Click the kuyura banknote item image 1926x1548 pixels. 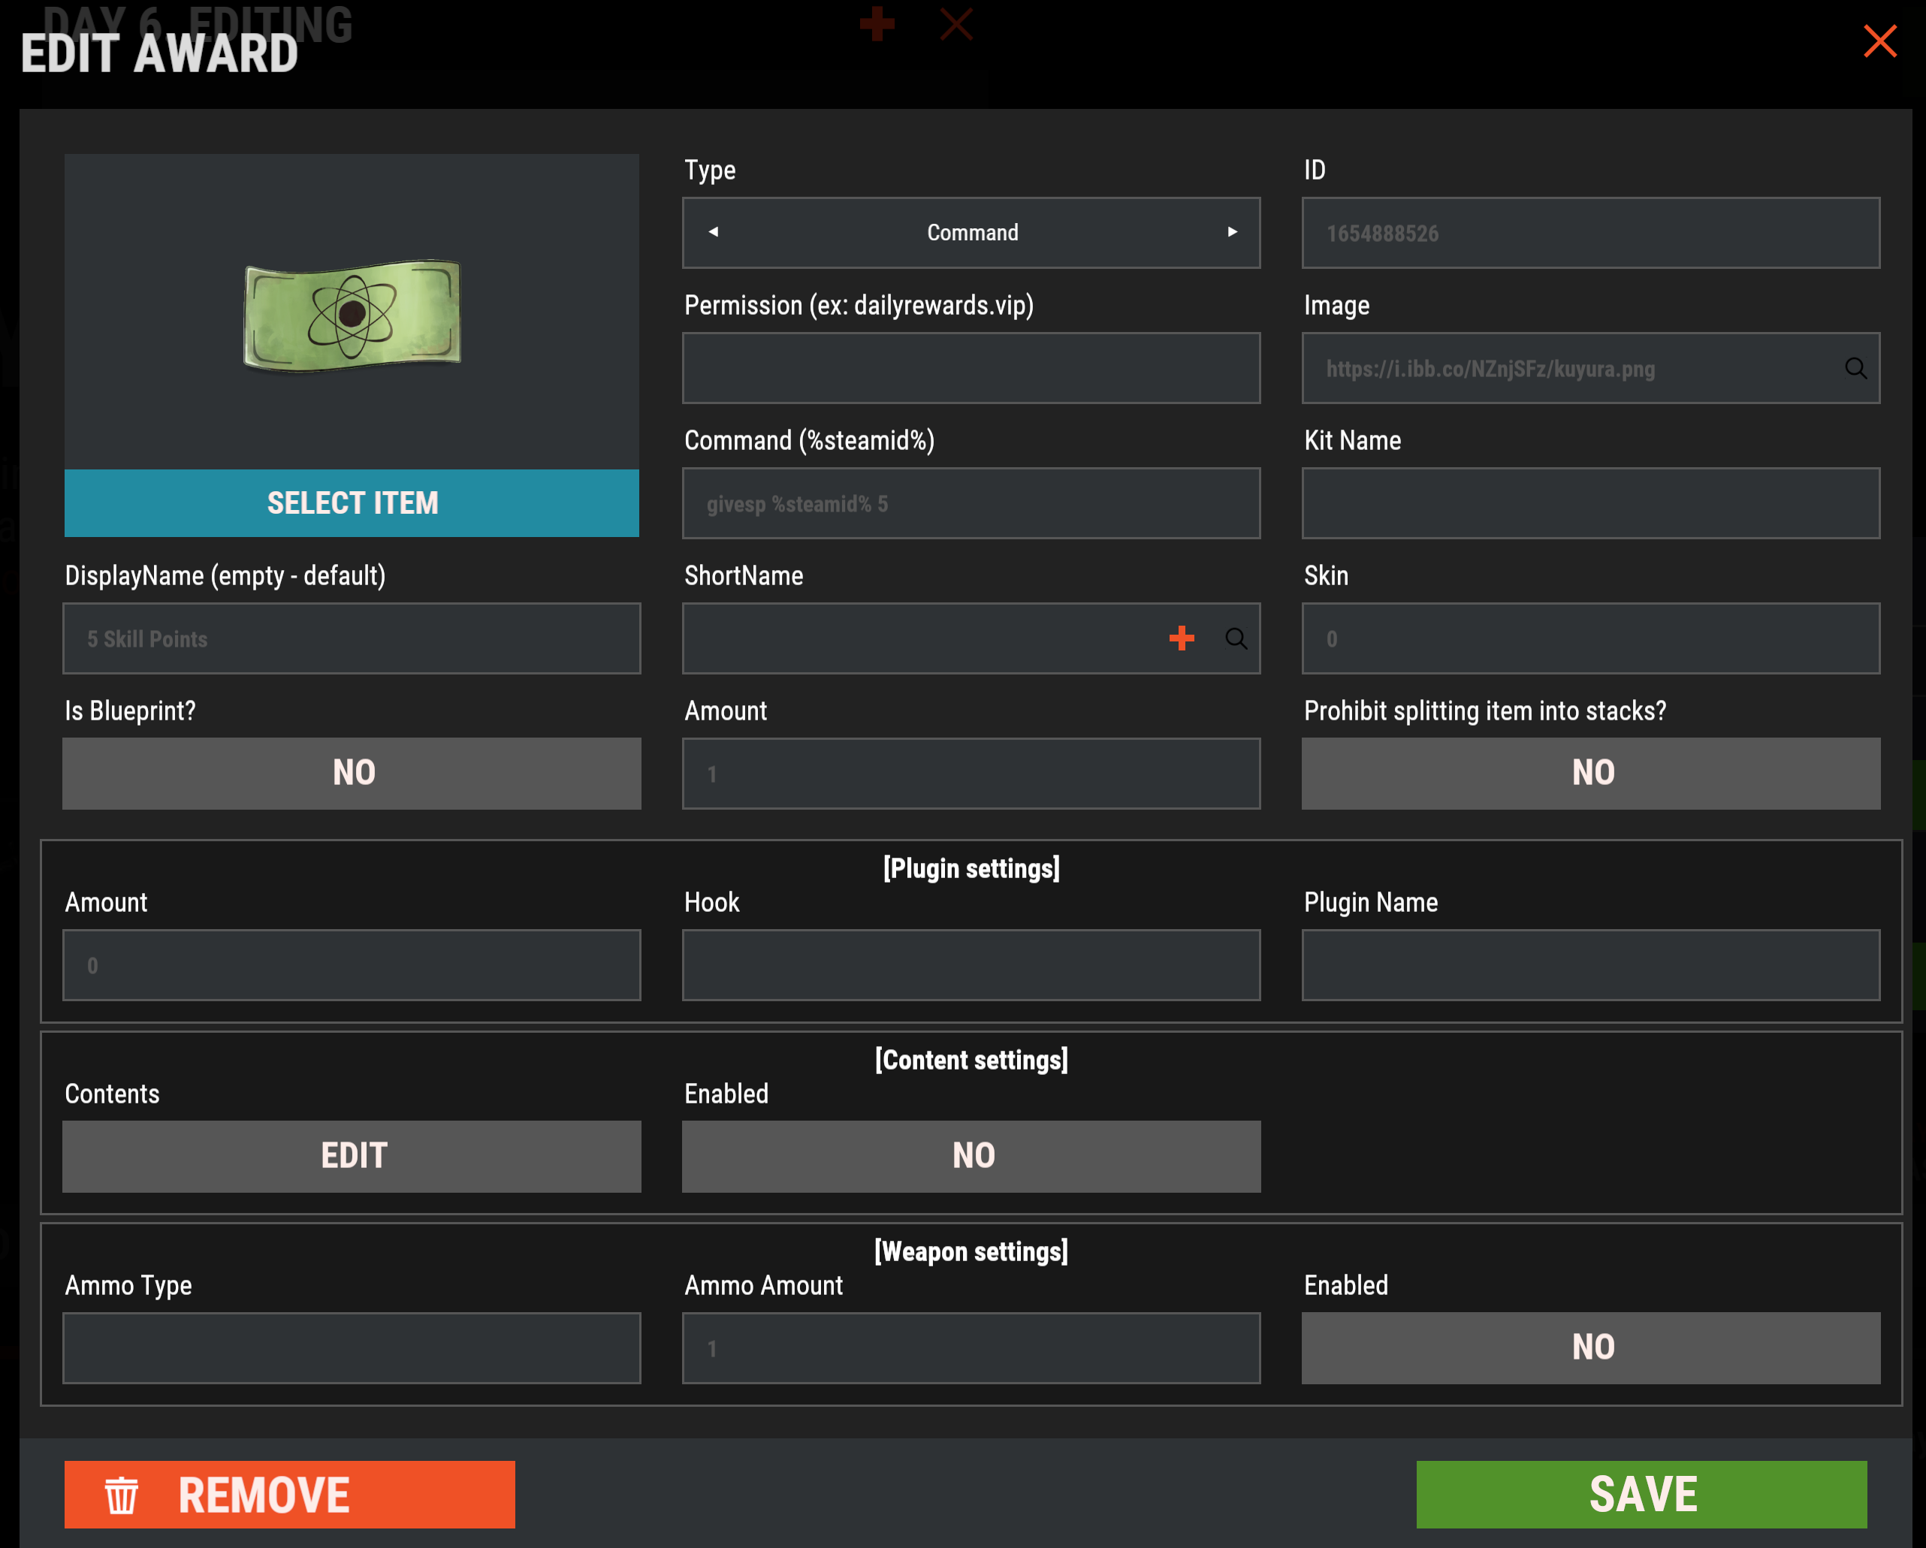coord(352,315)
